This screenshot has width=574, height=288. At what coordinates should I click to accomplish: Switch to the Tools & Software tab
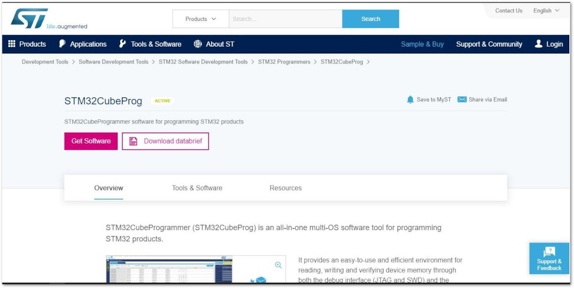pos(197,188)
